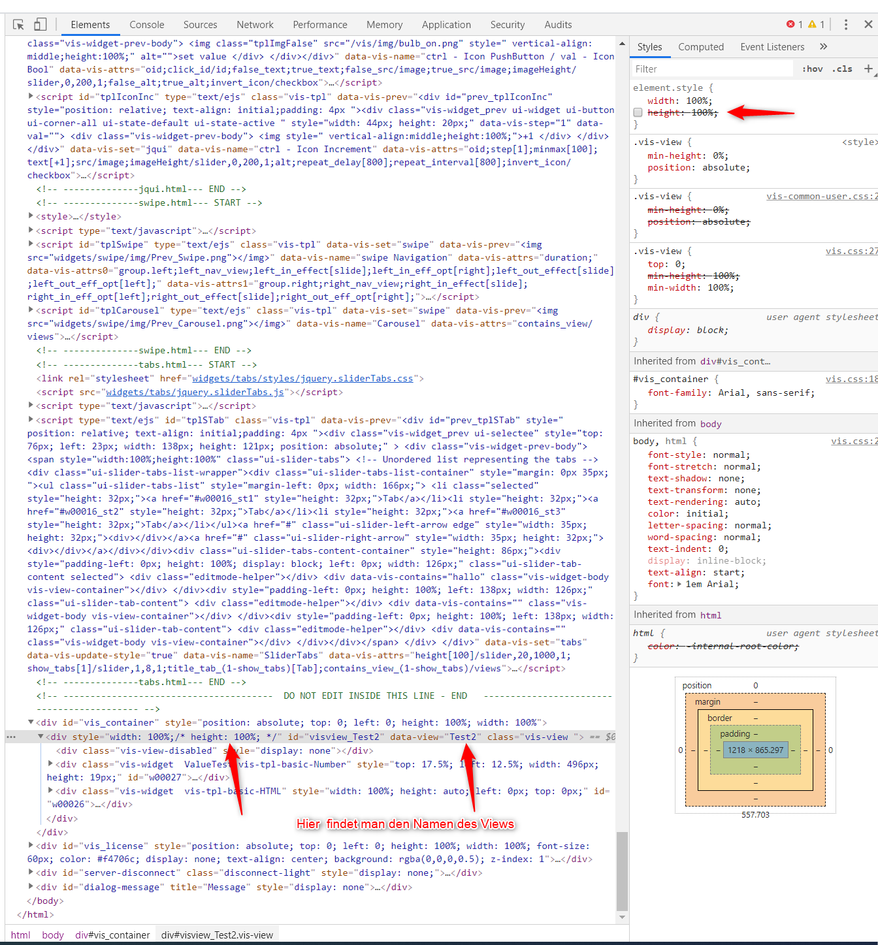Viewport: 878px width, 945px height.
Task: Click the yellow warning count icon
Action: 812,24
